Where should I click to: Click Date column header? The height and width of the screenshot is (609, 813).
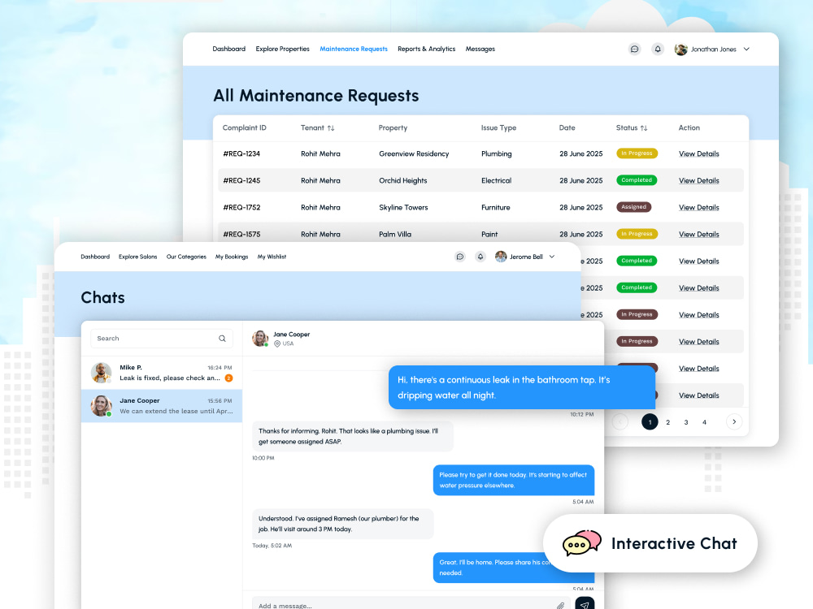(x=567, y=128)
